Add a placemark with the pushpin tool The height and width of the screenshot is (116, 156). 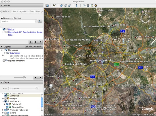[x=54, y=6]
